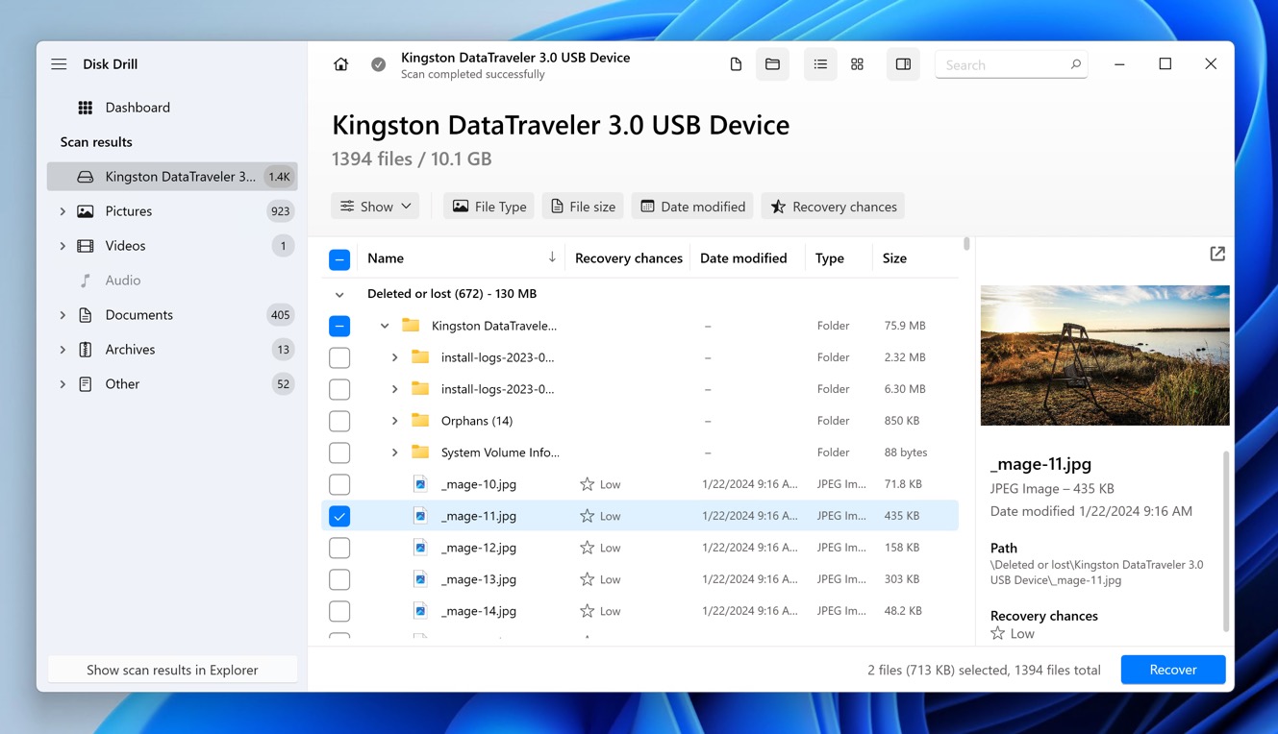This screenshot has height=734, width=1278.
Task: Click the landscape preview thumbnail
Action: point(1105,355)
